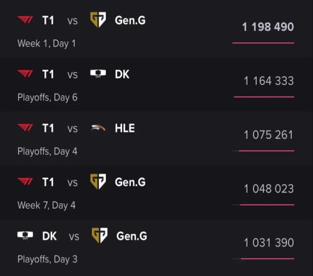Select the Playoffs, Day 3 label
Image resolution: width=313 pixels, height=276 pixels.
point(48,259)
